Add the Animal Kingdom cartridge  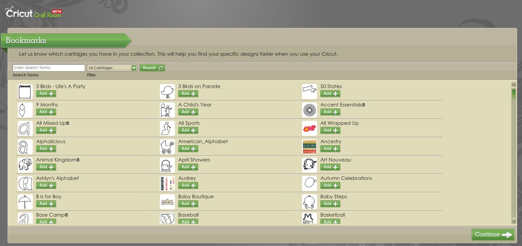[x=46, y=167]
